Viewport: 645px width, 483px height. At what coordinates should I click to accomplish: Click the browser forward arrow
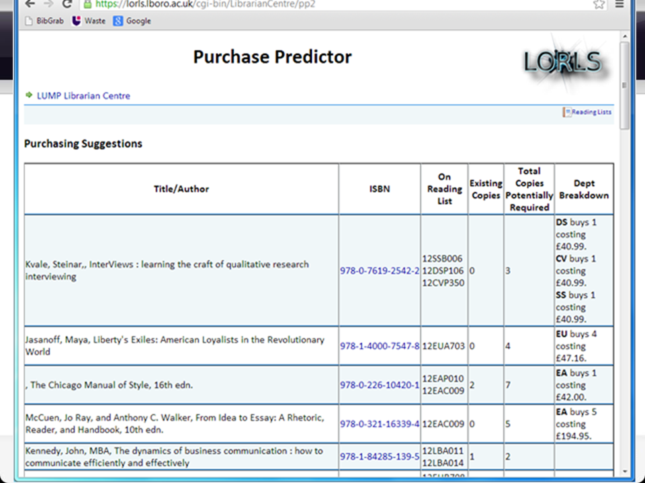(47, 4)
